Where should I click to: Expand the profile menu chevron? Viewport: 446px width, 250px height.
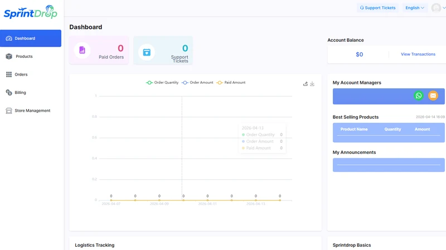pyautogui.click(x=444, y=8)
